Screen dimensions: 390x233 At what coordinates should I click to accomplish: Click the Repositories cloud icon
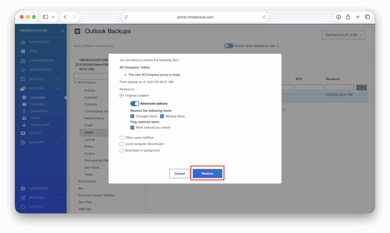pos(23,70)
